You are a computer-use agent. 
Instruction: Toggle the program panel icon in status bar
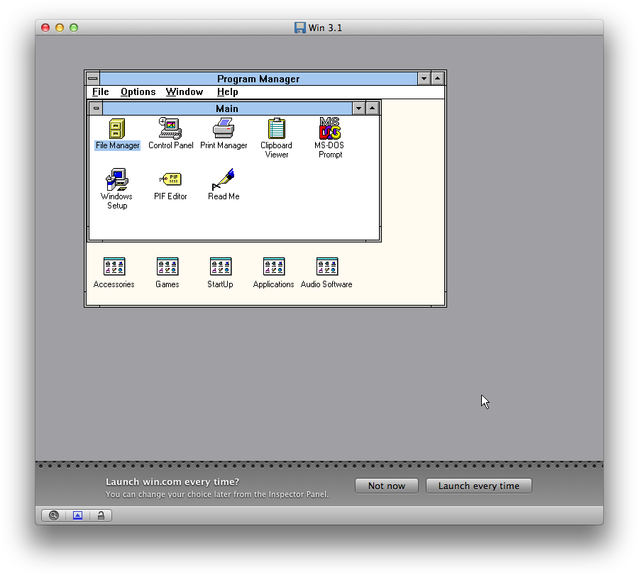click(x=77, y=515)
